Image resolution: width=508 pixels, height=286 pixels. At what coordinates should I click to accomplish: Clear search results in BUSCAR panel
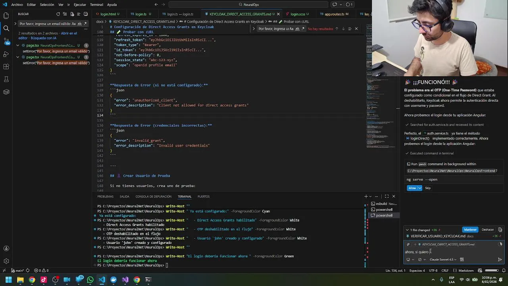[x=65, y=14]
